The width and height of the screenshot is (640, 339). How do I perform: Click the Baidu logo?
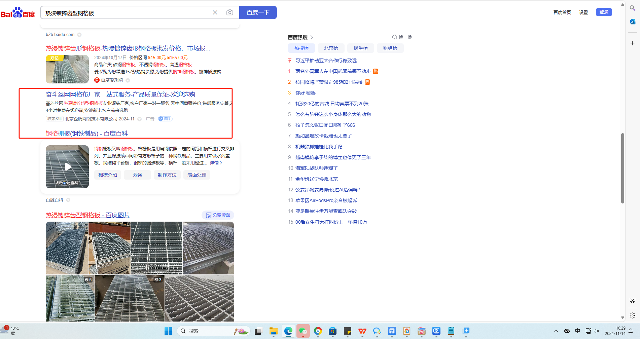tap(18, 13)
